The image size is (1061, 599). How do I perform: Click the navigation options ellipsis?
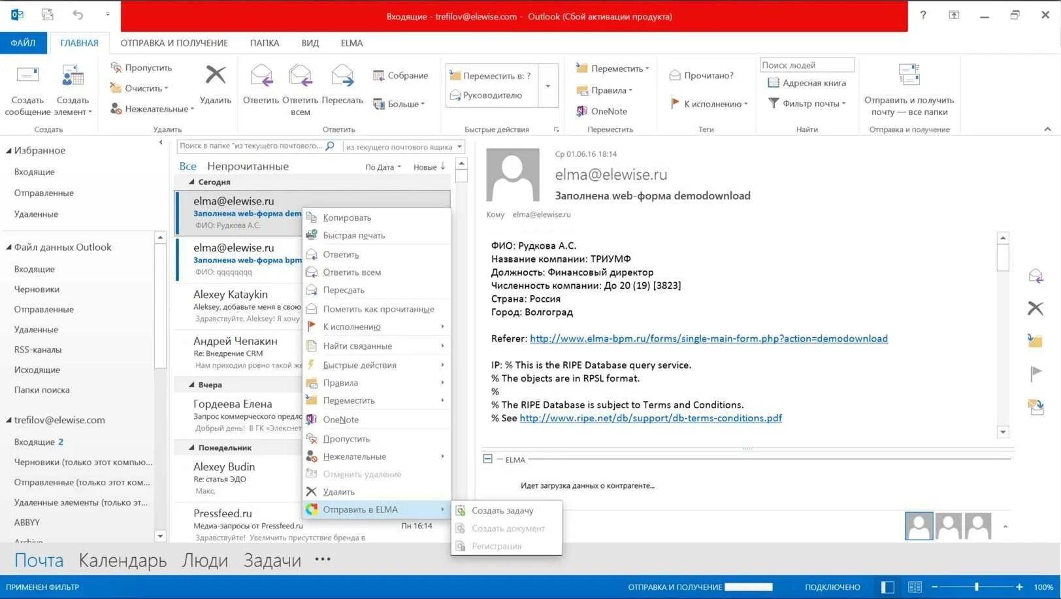(x=323, y=559)
